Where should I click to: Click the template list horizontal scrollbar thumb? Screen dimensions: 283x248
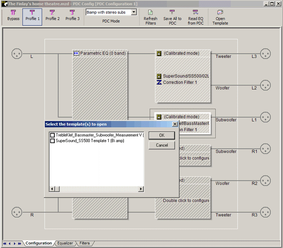click(x=57, y=189)
